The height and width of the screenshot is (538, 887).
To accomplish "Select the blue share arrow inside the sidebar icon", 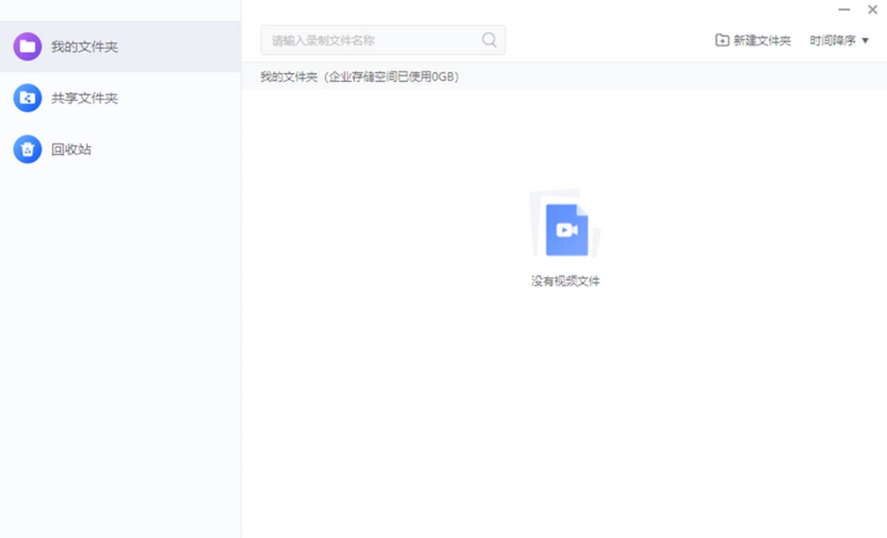I will (x=27, y=98).
